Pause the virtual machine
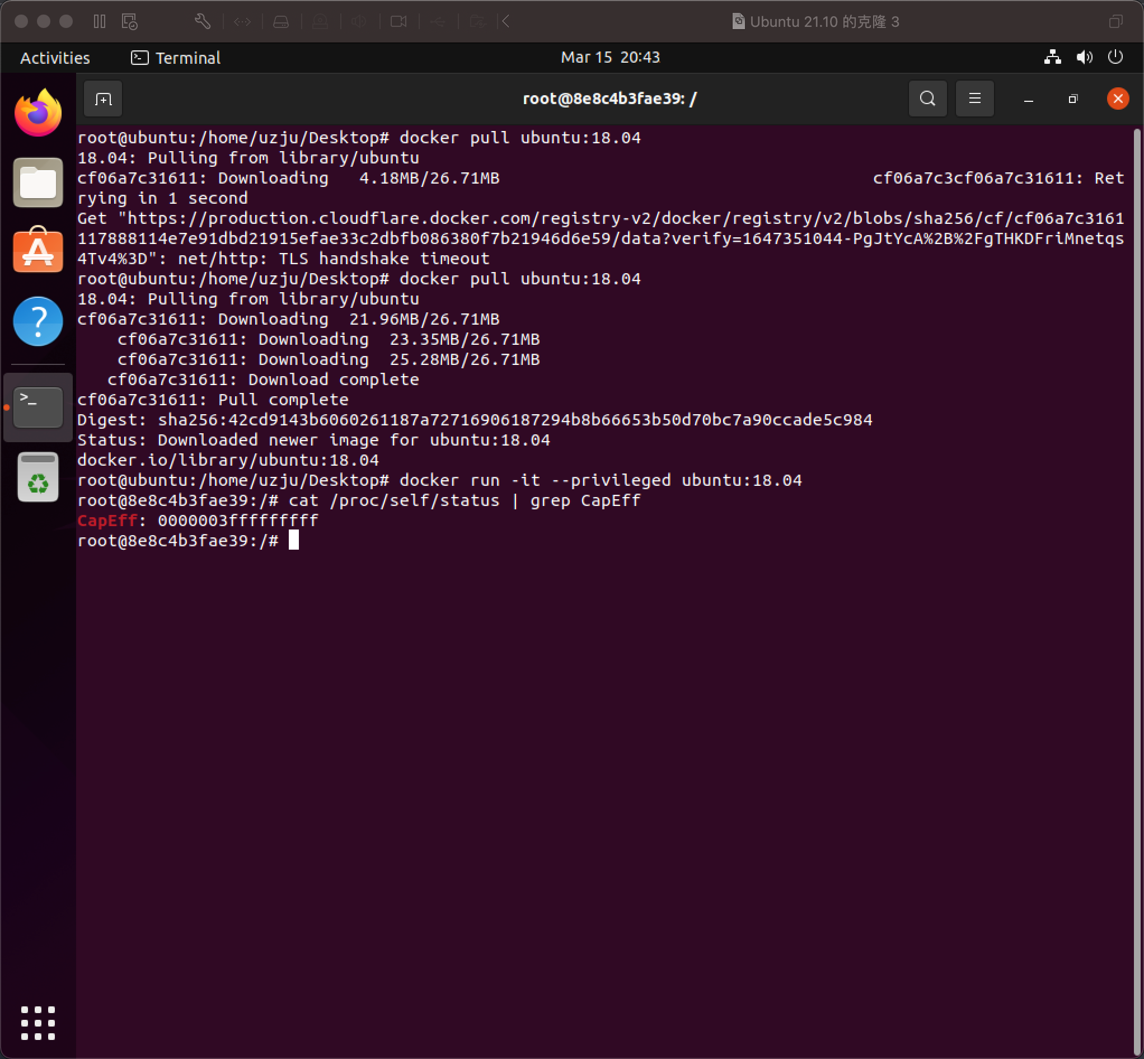 [x=100, y=22]
